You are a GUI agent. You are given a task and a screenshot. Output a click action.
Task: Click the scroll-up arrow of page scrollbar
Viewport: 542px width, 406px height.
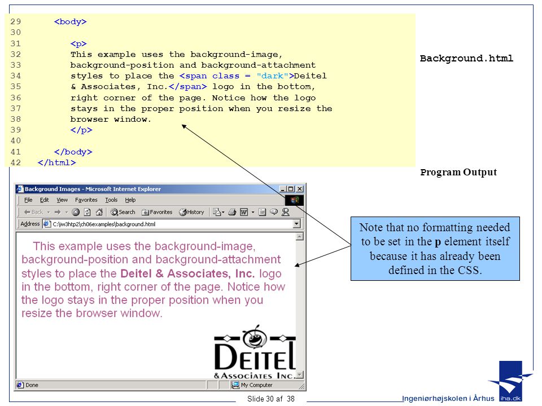(300, 236)
